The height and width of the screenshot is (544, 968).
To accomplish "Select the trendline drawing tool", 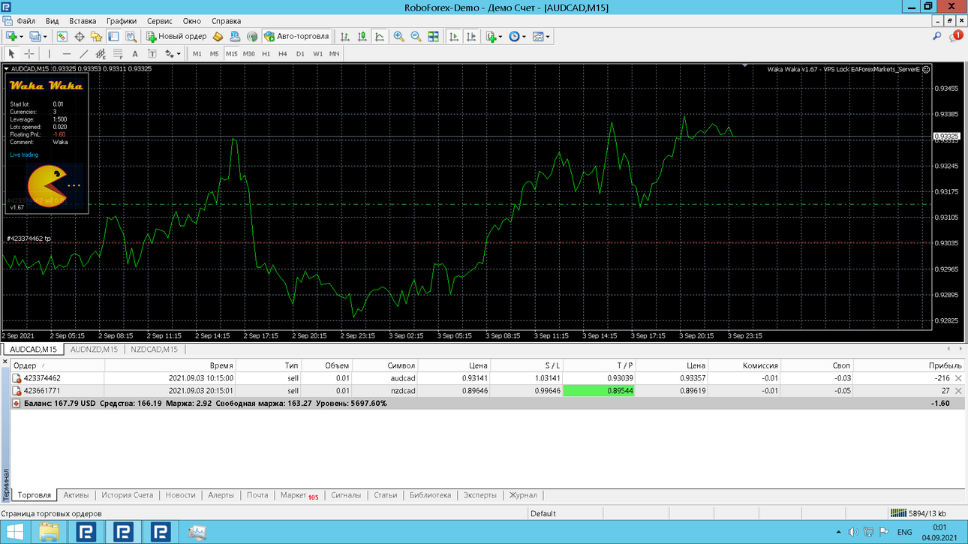I will click(83, 54).
